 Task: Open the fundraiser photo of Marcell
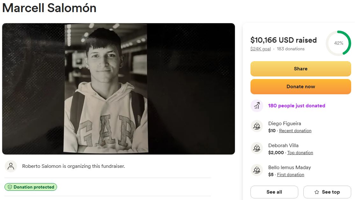tap(119, 89)
